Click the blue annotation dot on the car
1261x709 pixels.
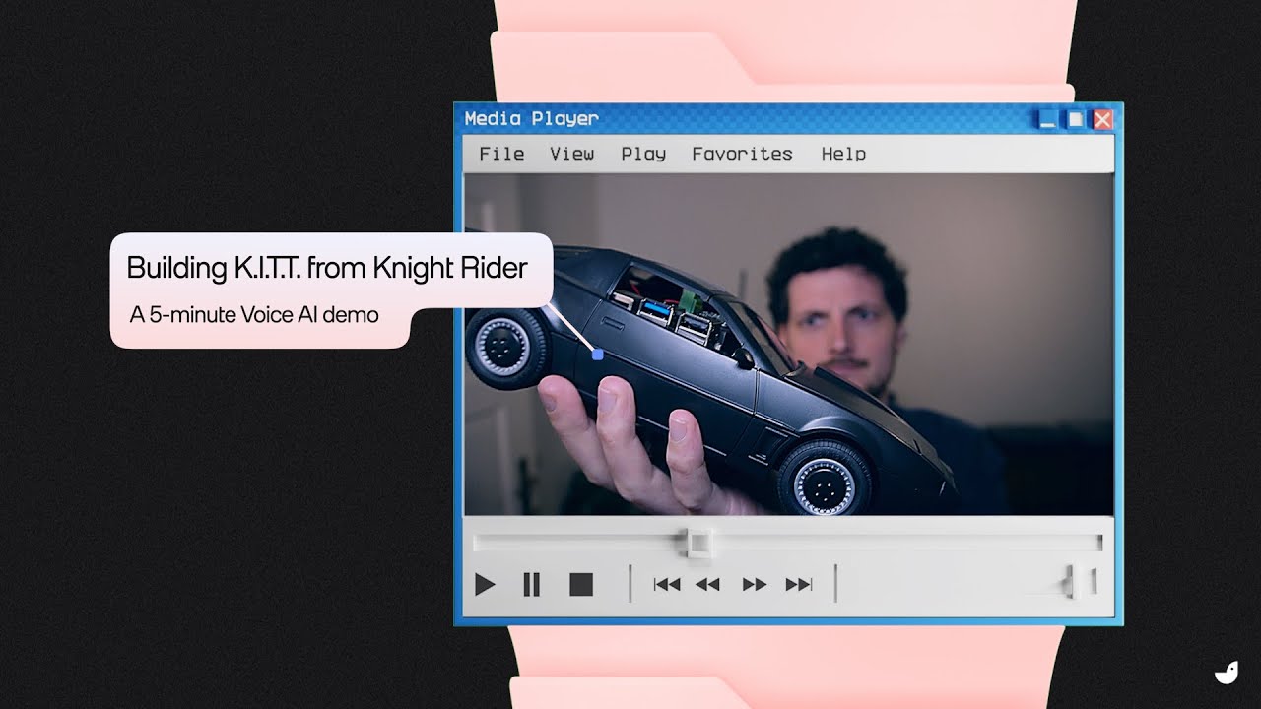pyautogui.click(x=597, y=354)
